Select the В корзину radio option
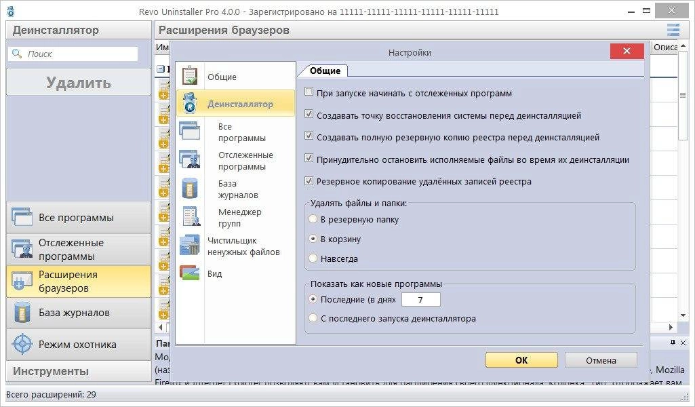This screenshot has width=695, height=407. pyautogui.click(x=313, y=239)
